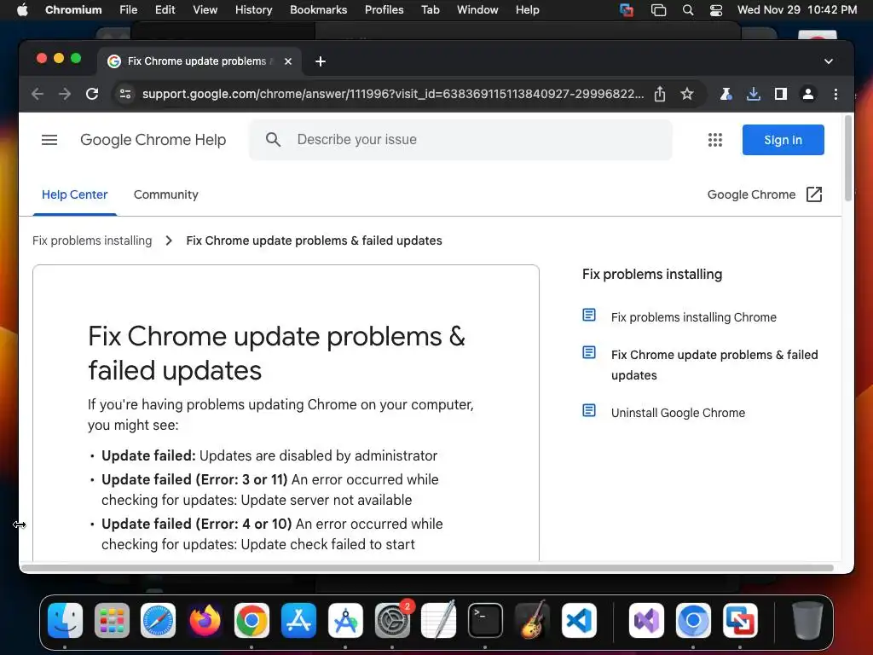This screenshot has height=655, width=873.
Task: Open Fix Chrome update problems sidebar article
Action: point(714,365)
